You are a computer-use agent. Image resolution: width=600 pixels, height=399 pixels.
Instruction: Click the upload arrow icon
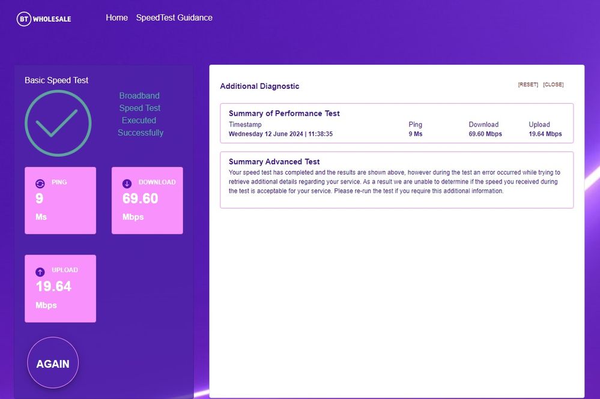pyautogui.click(x=41, y=271)
